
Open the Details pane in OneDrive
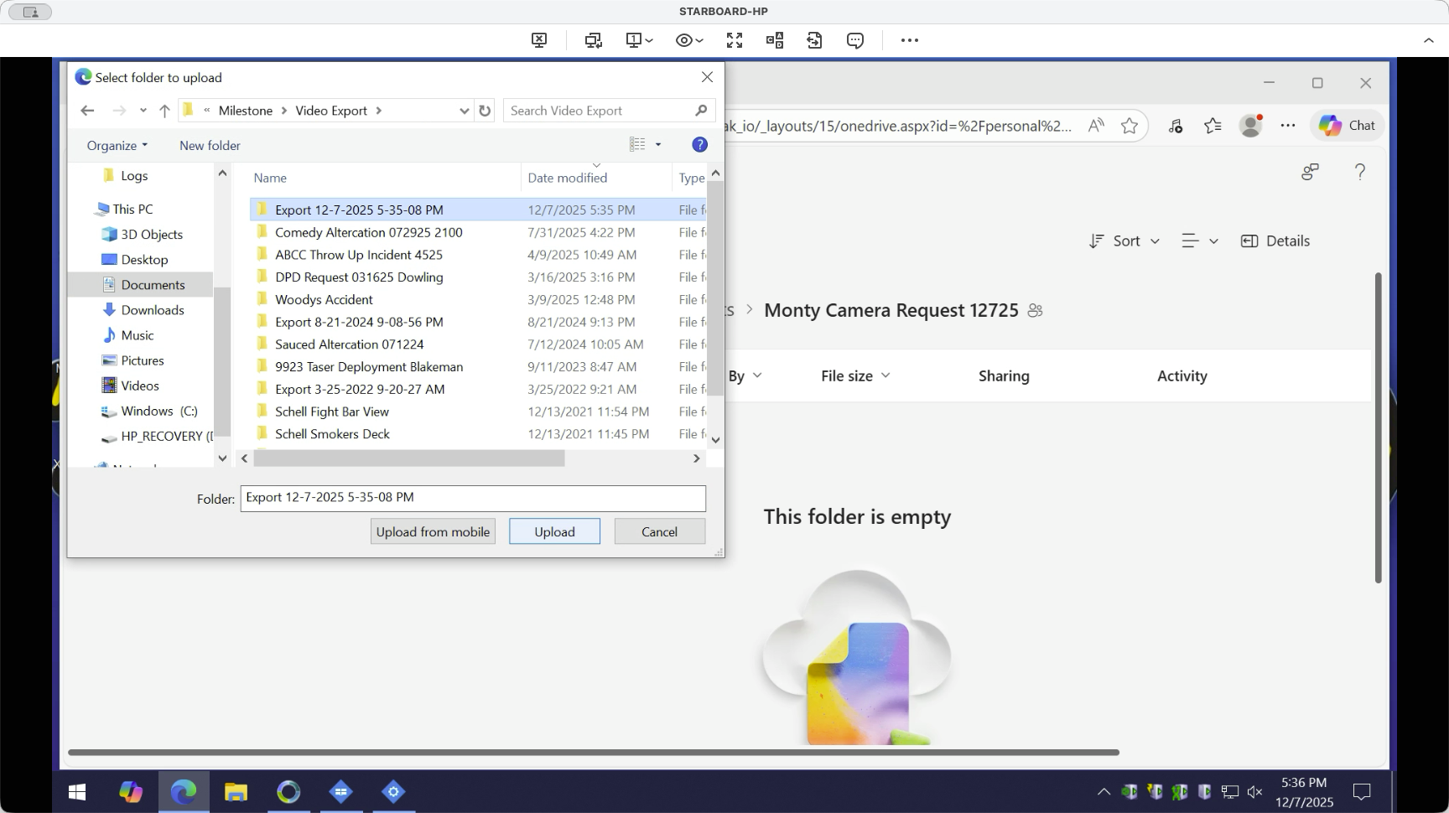point(1275,241)
